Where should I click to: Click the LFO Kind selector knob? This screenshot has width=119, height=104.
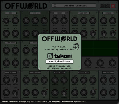(x=6, y=21)
